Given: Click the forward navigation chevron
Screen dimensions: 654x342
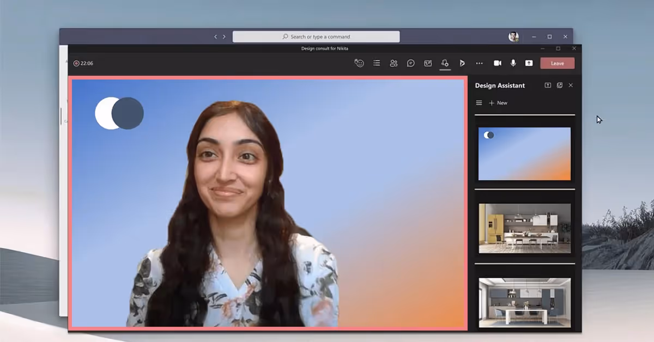Looking at the screenshot, I should point(225,36).
